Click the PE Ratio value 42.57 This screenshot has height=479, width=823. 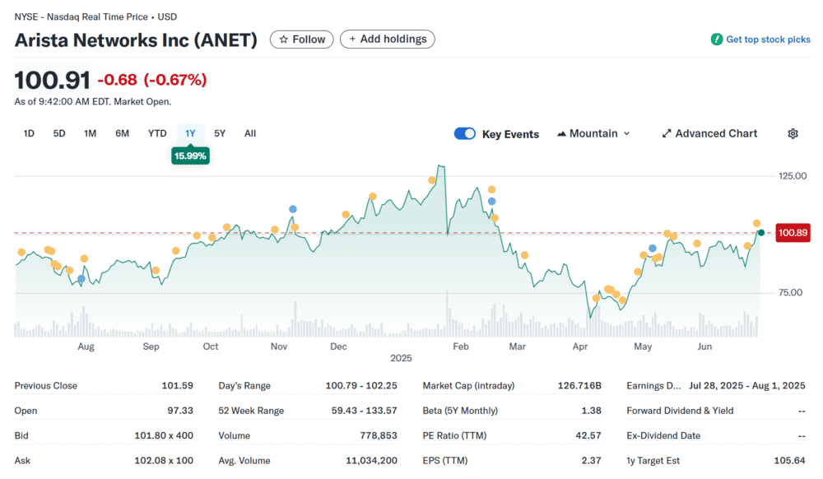point(588,435)
